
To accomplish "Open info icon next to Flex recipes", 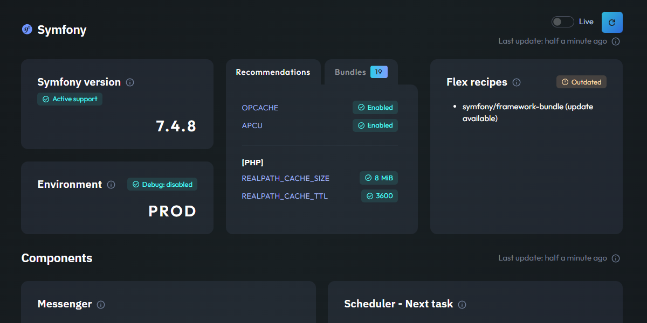I will pos(517,82).
